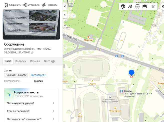This screenshot has width=164, height=122.
Task: Click the Чита sports venue icon
Action: click(x=80, y=113)
